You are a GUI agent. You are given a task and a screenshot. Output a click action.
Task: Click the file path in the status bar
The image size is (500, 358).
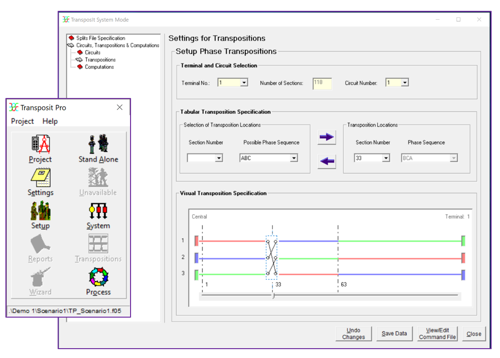[66, 311]
